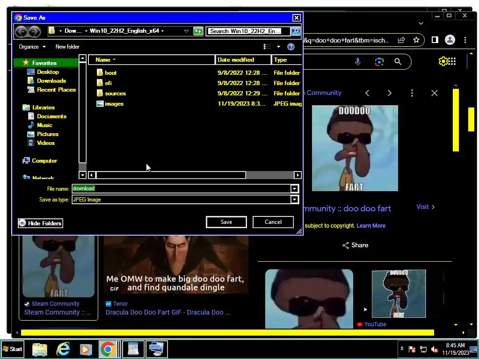Sort files by Name column header
Image resolution: width=479 pixels, height=359 pixels.
pyautogui.click(x=152, y=60)
